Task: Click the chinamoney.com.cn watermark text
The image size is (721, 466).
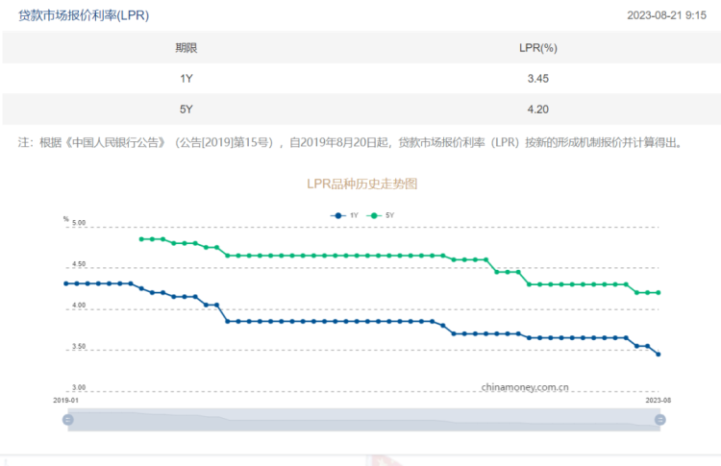Action: (x=525, y=388)
